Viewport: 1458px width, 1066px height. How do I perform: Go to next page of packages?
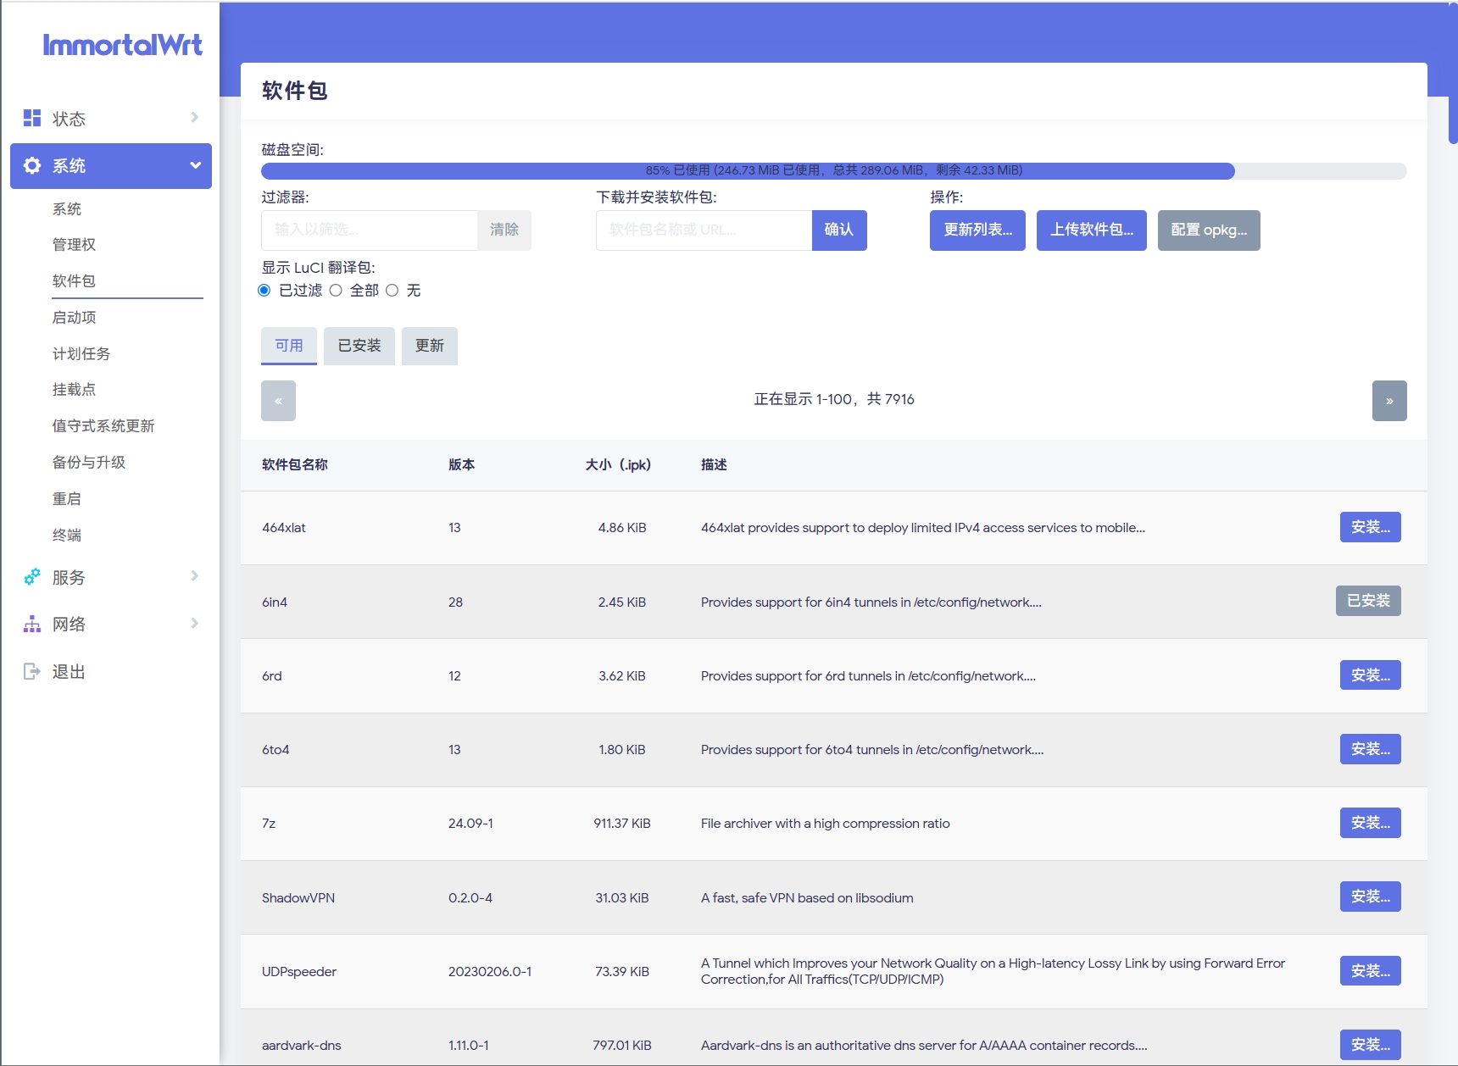coord(1388,401)
